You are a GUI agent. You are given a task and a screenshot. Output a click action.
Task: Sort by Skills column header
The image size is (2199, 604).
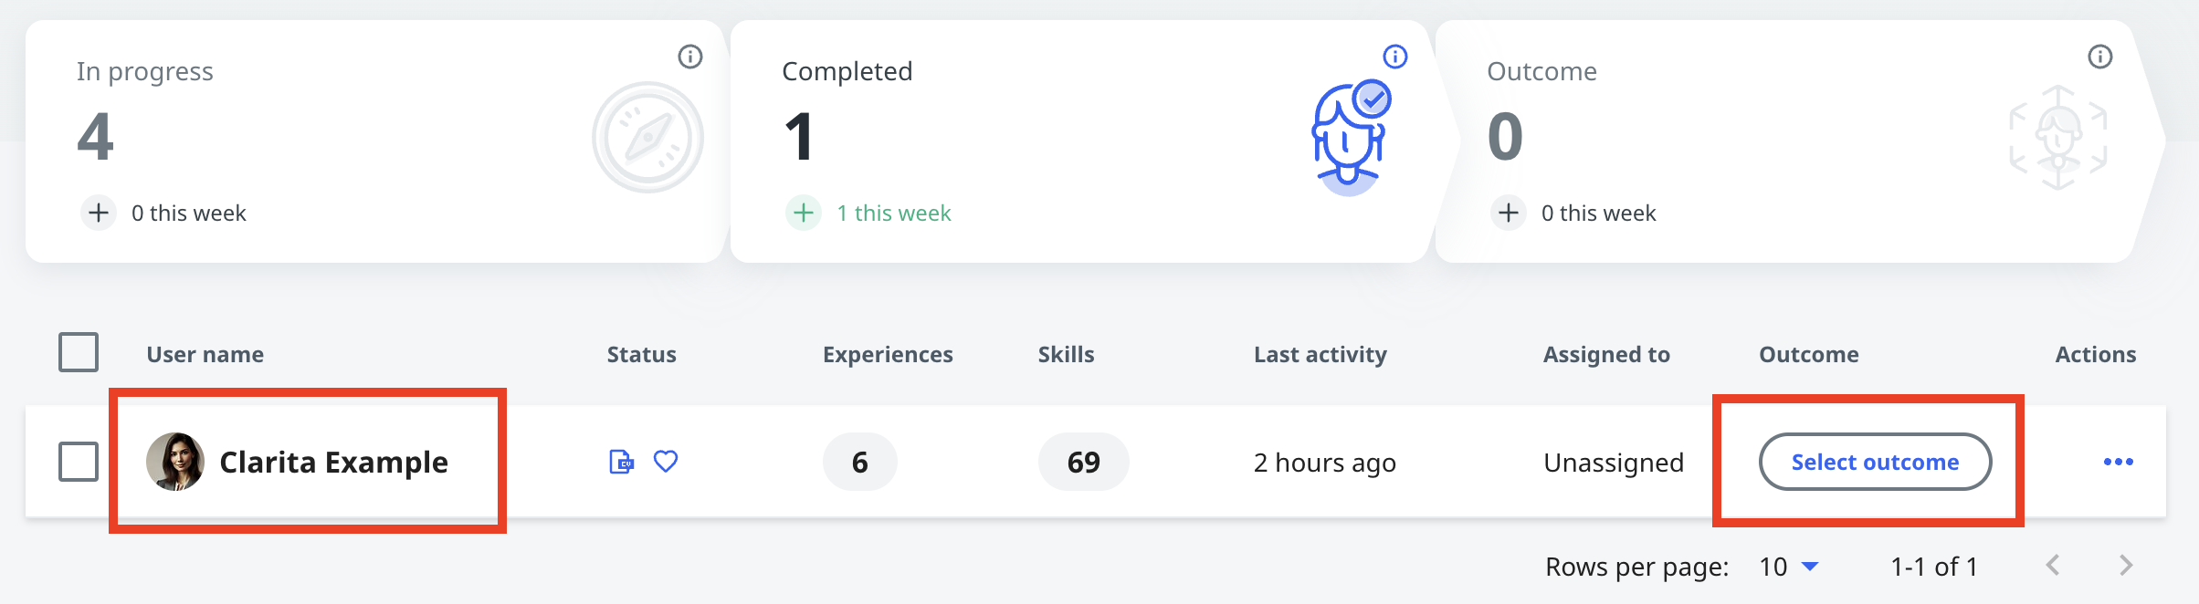pos(1066,354)
